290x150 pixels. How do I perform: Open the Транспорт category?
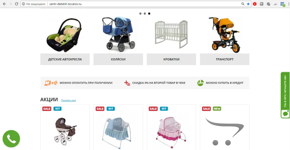point(225,59)
